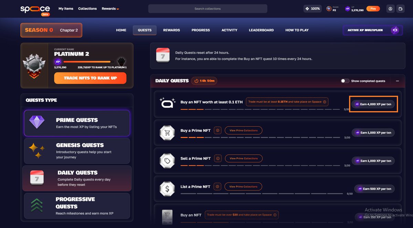The image size is (413, 228).
Task: Click View Prime Collections for Sell quest
Action: 243,158
